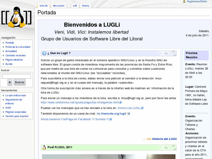Click the Buscar button

20,82
